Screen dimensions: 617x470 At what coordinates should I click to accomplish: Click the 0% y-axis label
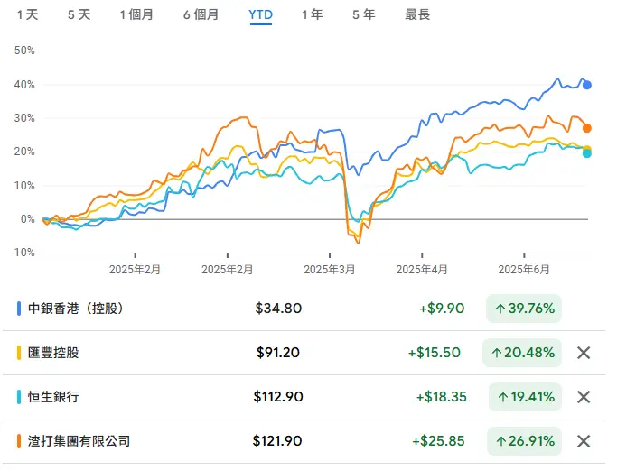(27, 219)
